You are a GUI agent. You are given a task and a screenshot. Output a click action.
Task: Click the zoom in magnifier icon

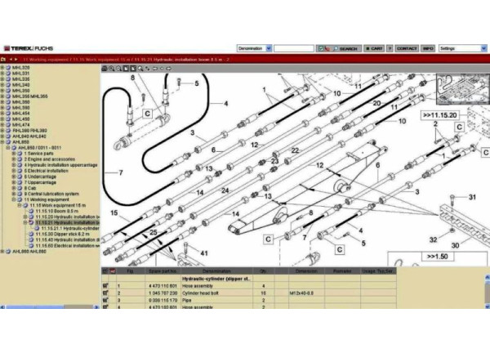109,69
